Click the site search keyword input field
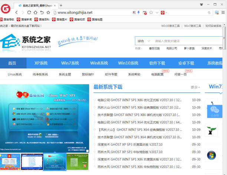 [x=188, y=41]
